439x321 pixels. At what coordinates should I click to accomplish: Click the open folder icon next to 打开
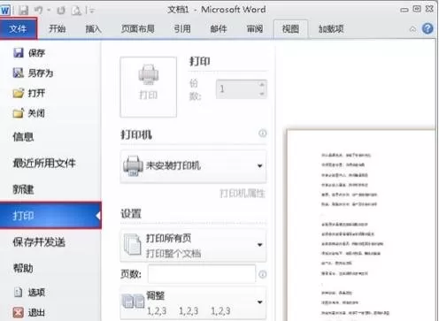(x=19, y=93)
